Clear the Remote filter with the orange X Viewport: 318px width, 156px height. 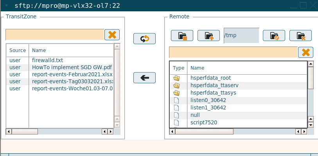[x=305, y=52]
